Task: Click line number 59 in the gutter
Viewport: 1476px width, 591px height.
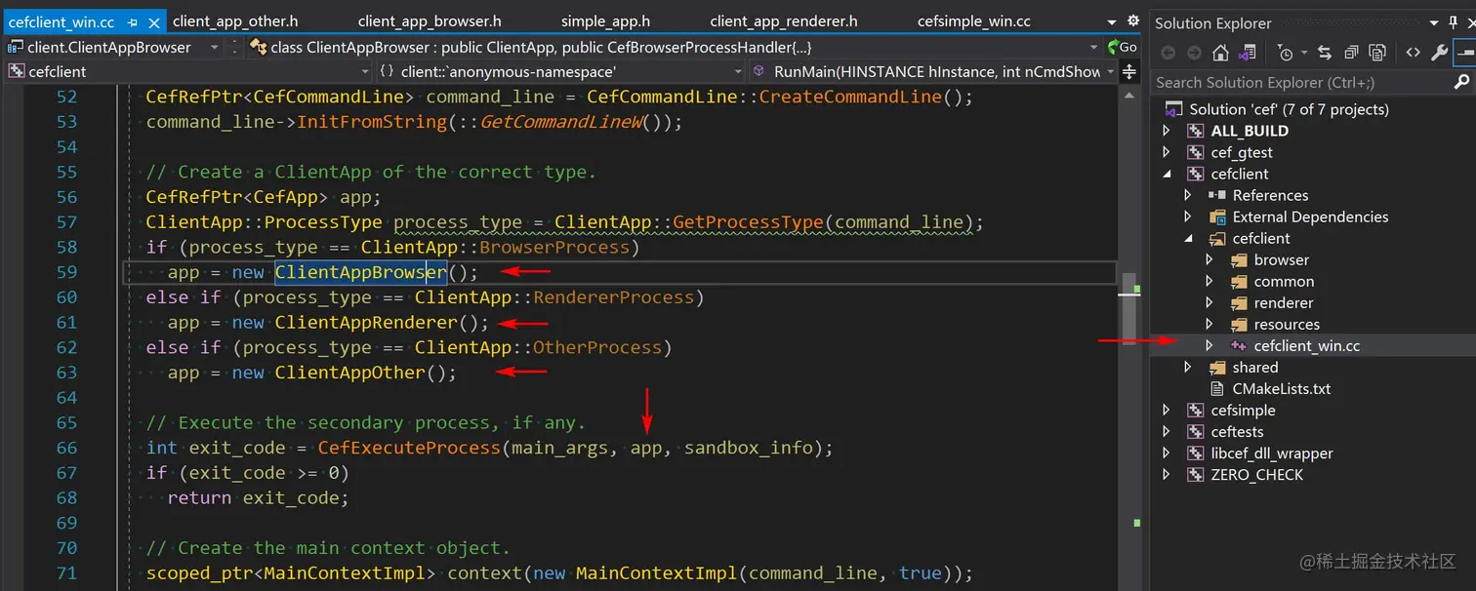Action: point(65,272)
